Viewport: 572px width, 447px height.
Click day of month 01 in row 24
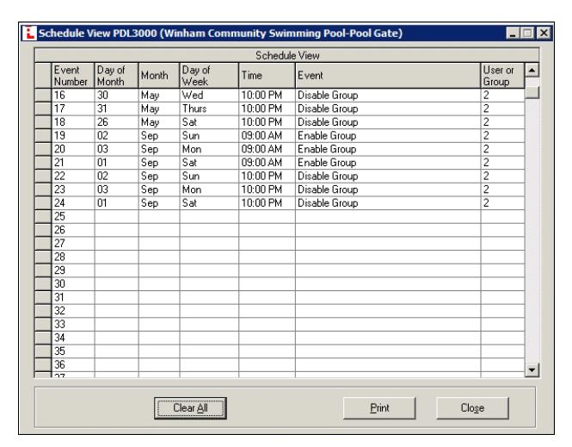click(x=116, y=203)
